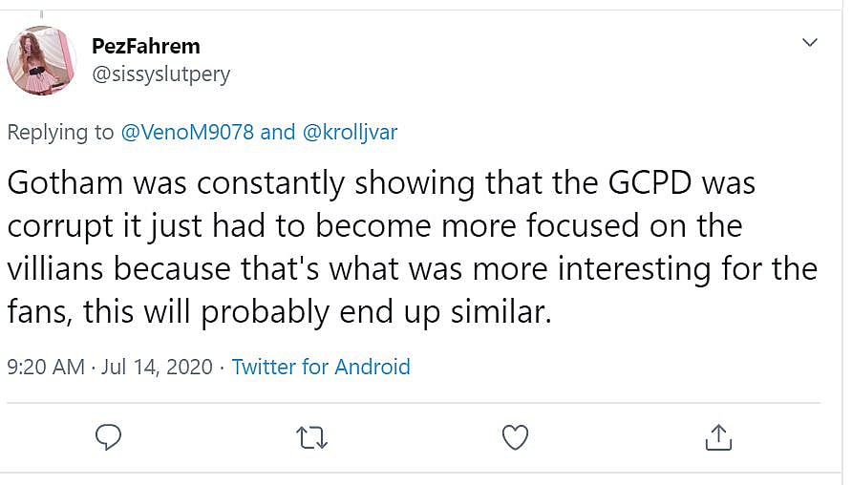
Task: Click the Jul 14, 2020 date
Action: [x=157, y=367]
